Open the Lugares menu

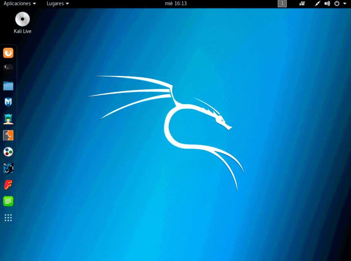tap(58, 3)
